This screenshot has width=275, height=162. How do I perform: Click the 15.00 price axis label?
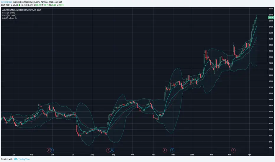coord(271,100)
